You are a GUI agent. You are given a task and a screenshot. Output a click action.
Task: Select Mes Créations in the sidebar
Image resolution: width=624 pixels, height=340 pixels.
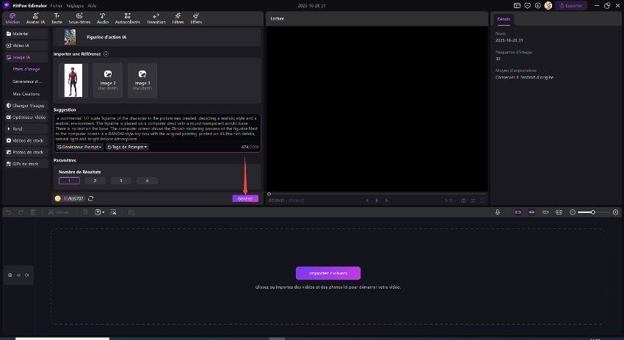(x=26, y=93)
